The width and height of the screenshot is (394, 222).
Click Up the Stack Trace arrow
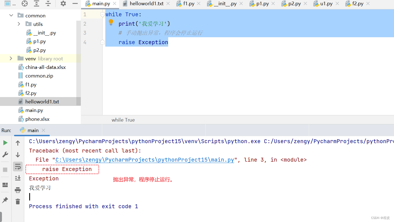(x=18, y=143)
